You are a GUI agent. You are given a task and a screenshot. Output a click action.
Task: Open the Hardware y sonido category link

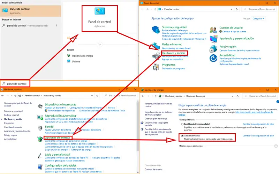(x=173, y=53)
